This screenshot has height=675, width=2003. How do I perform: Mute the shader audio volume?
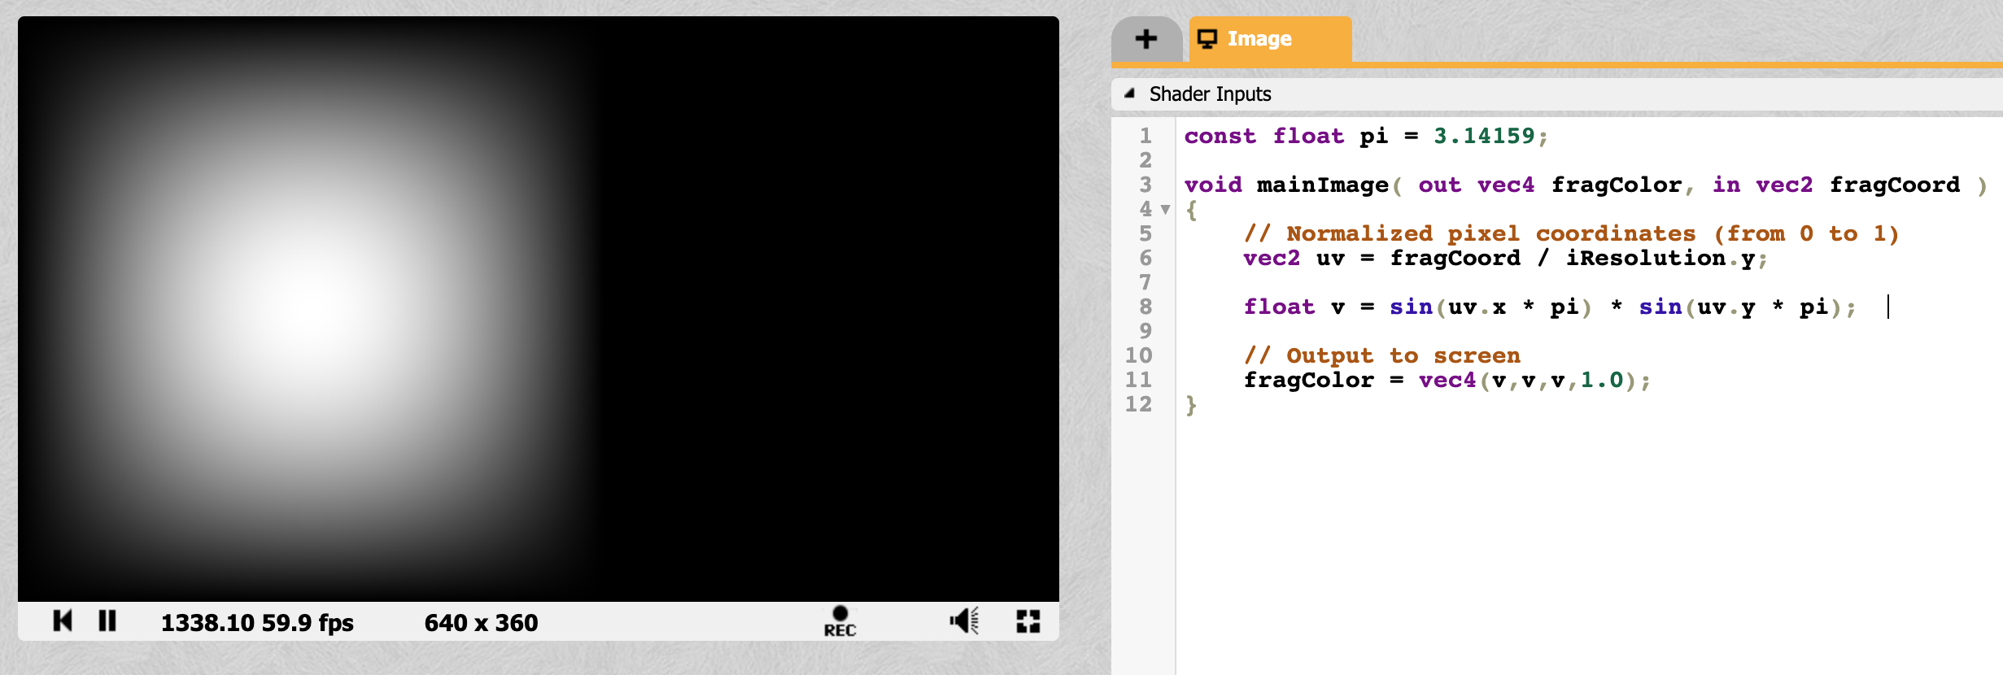964,621
